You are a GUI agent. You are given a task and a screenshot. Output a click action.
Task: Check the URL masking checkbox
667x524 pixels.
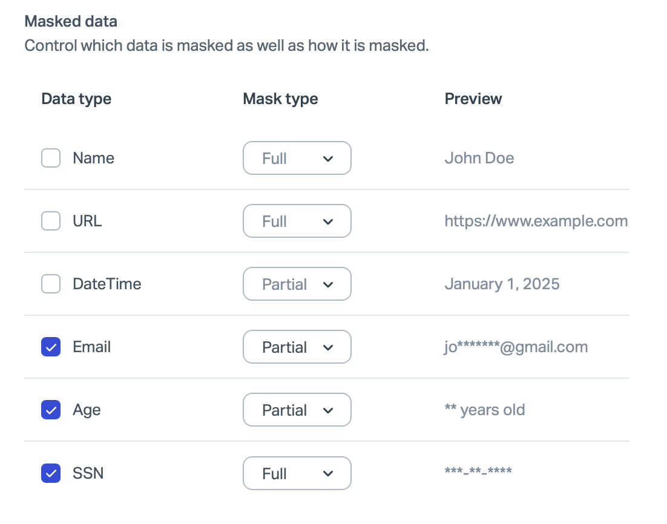point(51,221)
